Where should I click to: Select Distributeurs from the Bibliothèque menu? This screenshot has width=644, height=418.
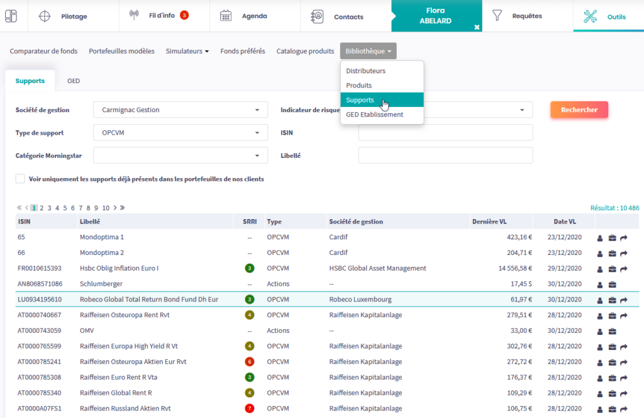coord(366,71)
